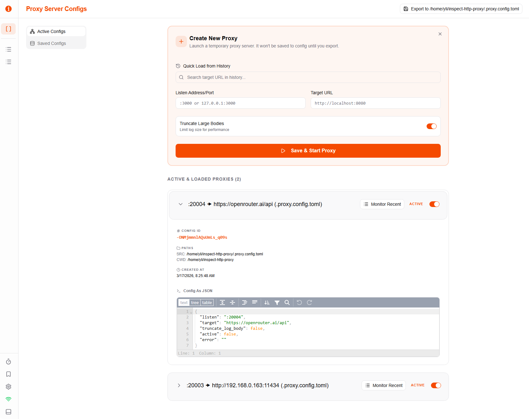Click the Proxy Server Configs page title
Viewport: 529px width, 419px height.
pyautogui.click(x=56, y=9)
